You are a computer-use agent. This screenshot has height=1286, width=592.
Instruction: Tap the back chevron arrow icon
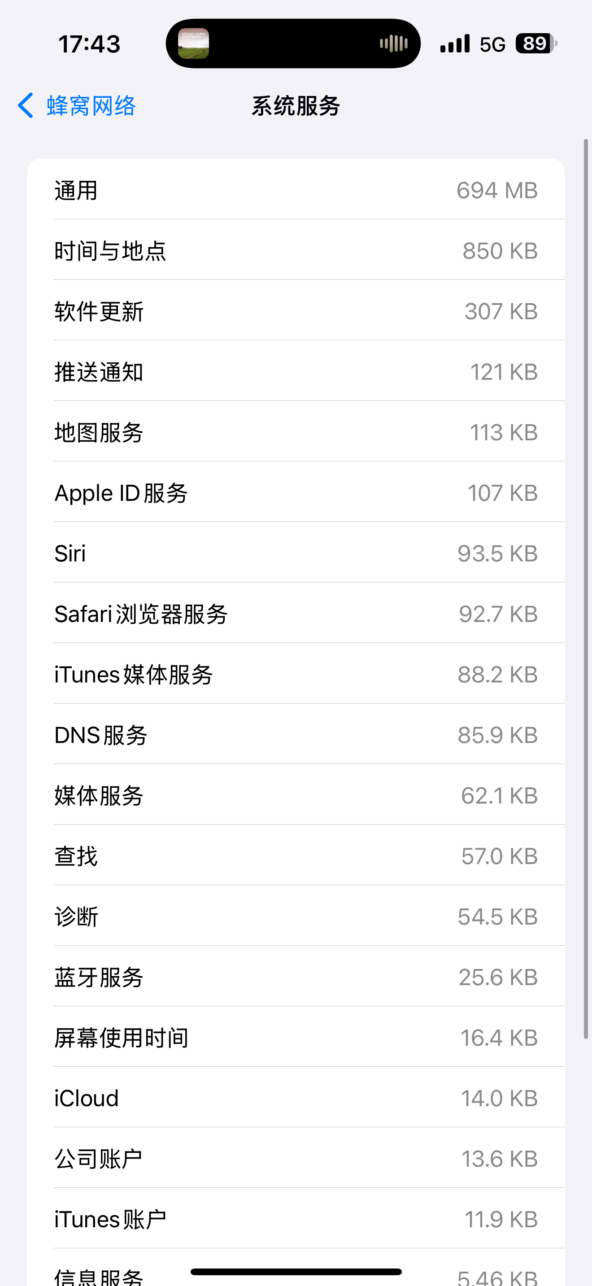click(x=26, y=105)
